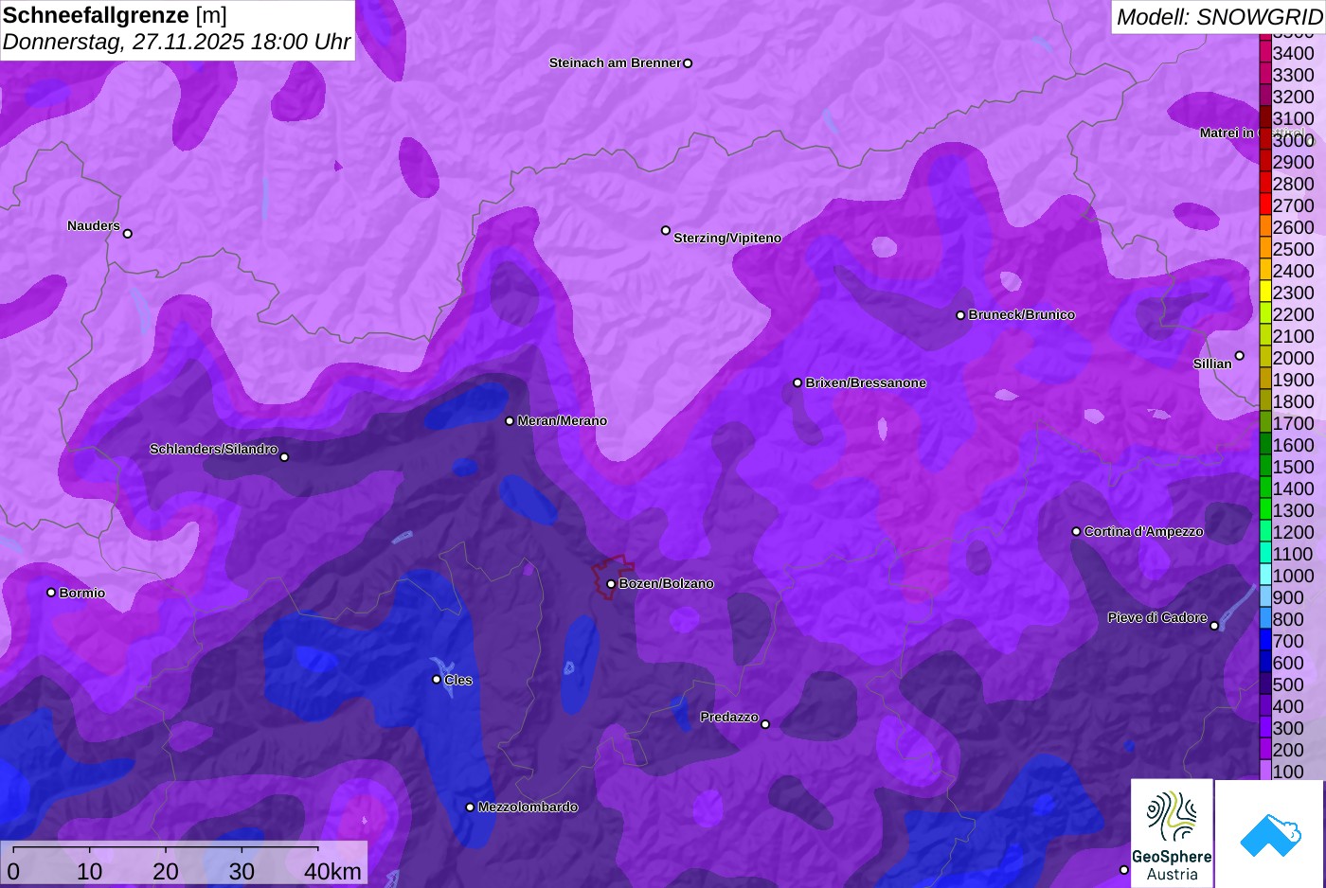Viewport: 1326px width, 888px height.
Task: Click the Brixen/Bressanone marker dot
Action: click(x=797, y=383)
